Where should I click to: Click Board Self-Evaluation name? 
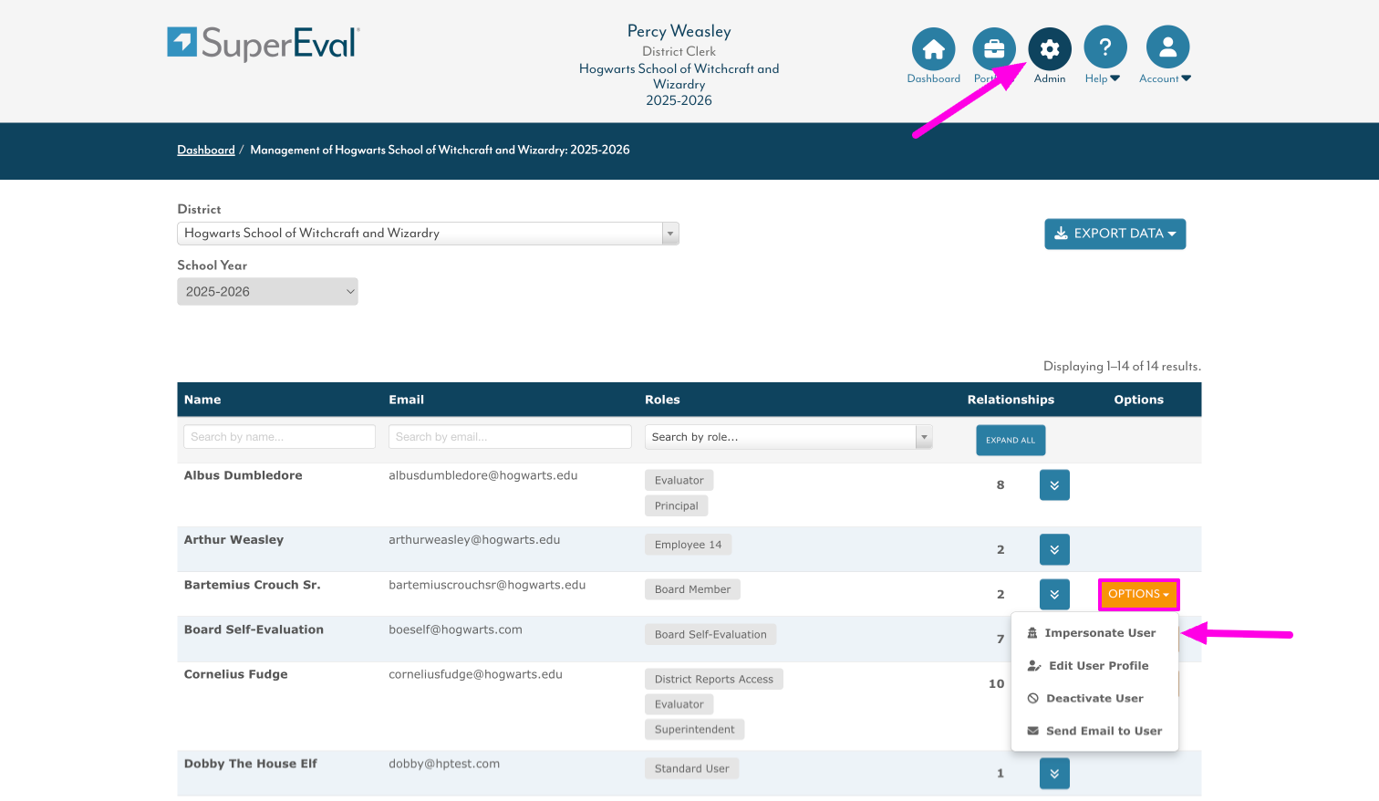tap(254, 629)
